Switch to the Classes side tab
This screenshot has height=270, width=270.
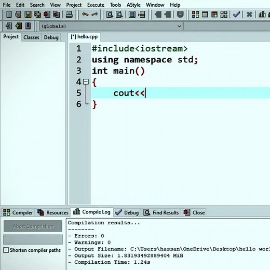tap(31, 37)
